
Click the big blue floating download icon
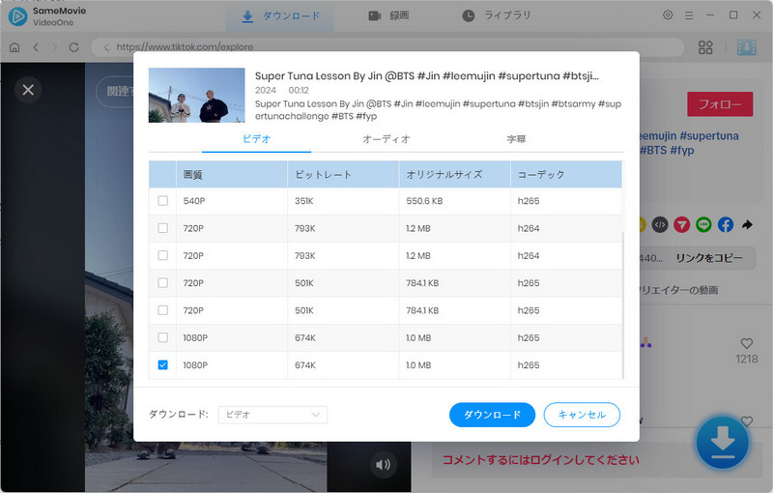pyautogui.click(x=722, y=442)
